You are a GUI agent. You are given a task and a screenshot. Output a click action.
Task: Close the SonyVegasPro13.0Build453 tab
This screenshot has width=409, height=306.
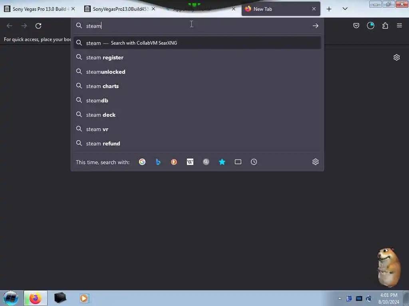153,9
